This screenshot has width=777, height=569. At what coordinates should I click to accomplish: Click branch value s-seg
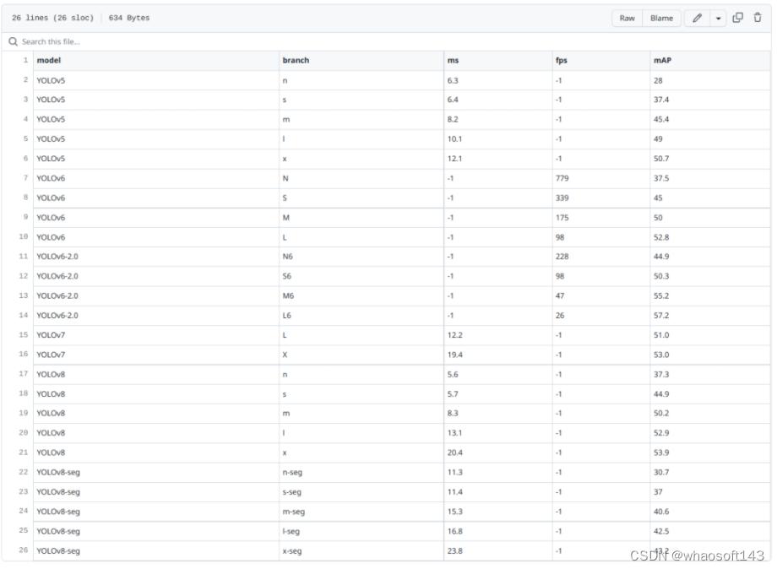292,492
